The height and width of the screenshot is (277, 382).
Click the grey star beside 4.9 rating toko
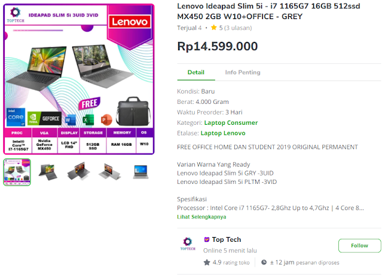[x=207, y=263]
